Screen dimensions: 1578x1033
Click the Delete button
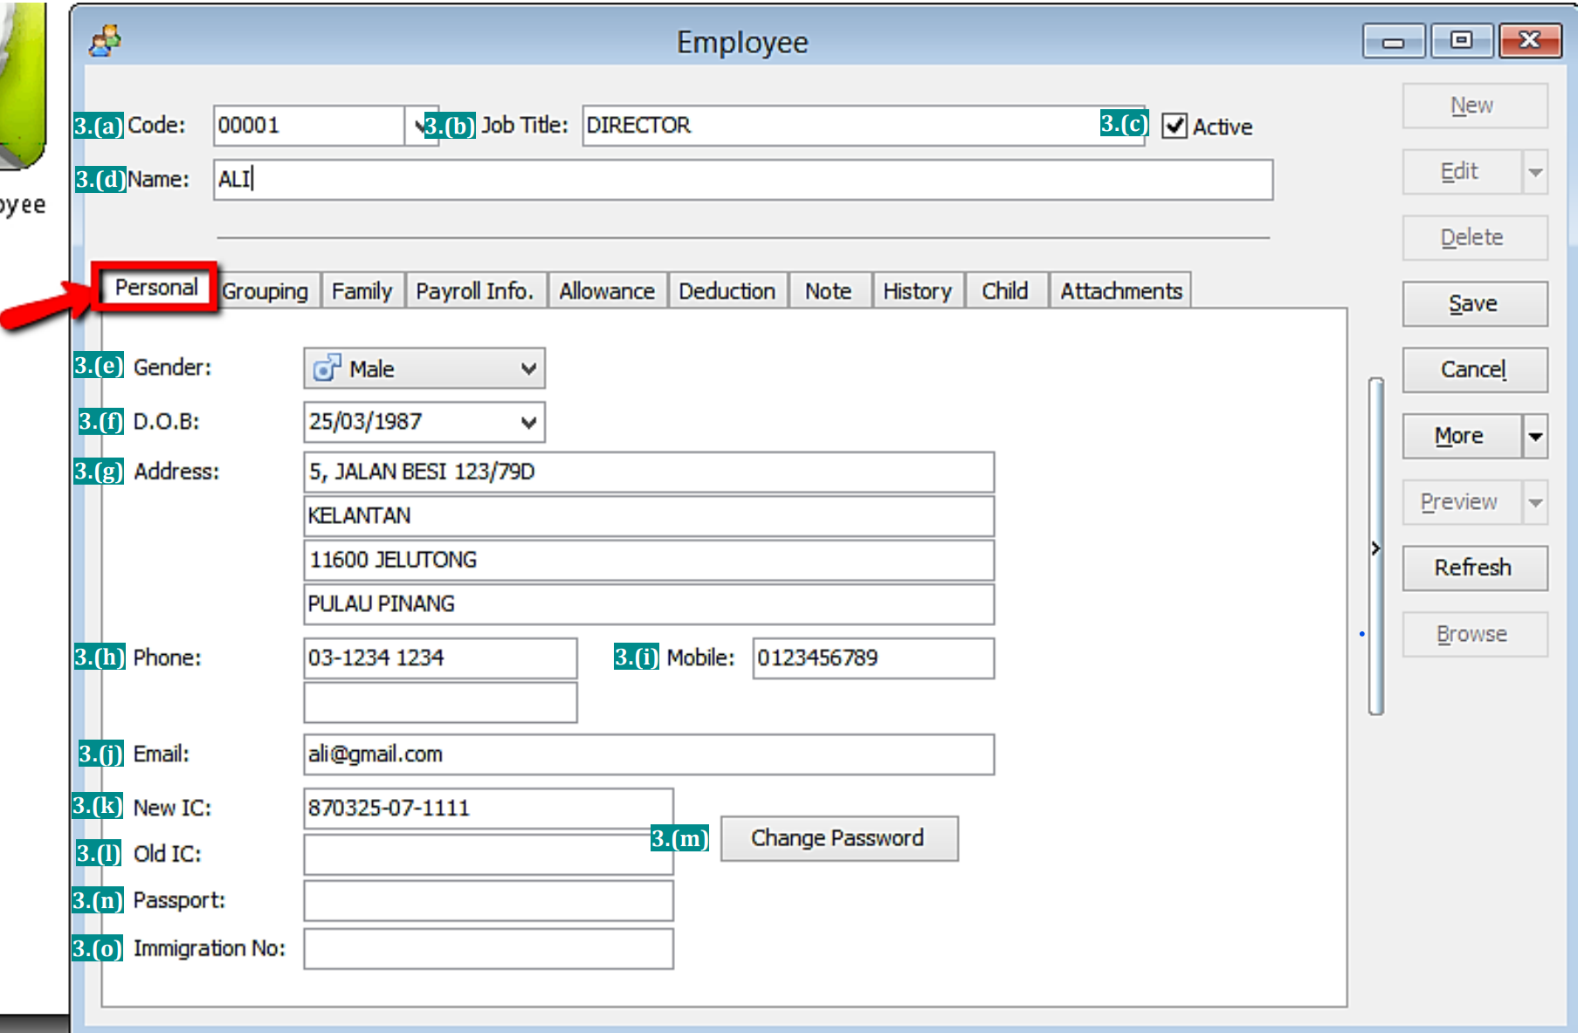click(x=1475, y=238)
